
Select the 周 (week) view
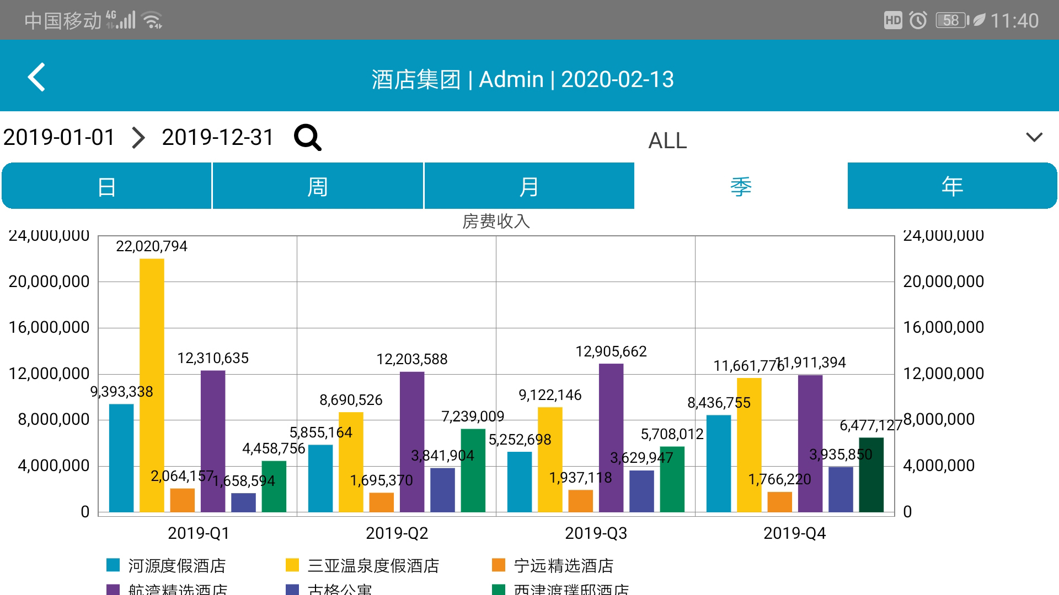318,186
